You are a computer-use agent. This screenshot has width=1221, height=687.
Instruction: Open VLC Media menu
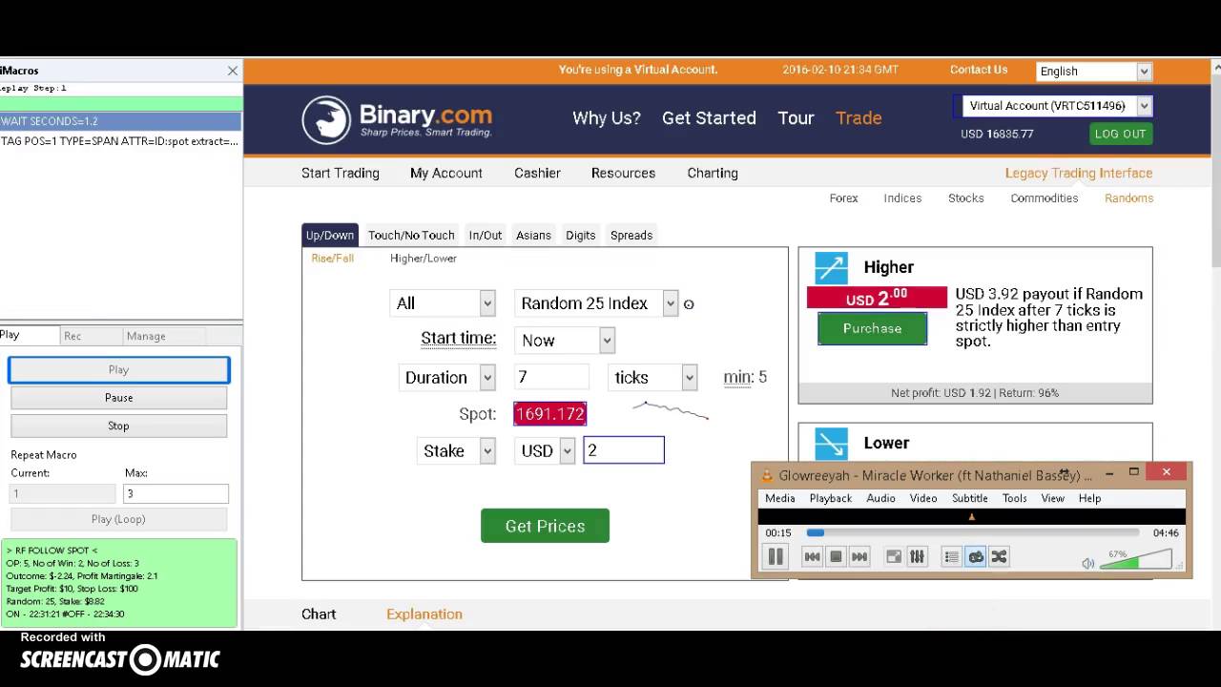click(x=779, y=498)
